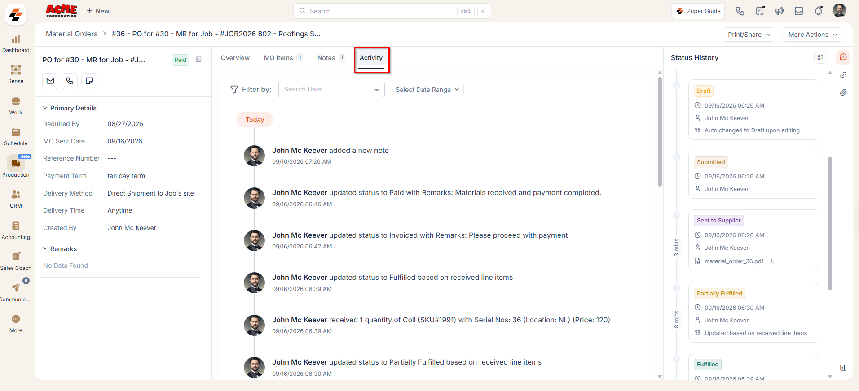Screen dimensions: 859x391
Task: Select the Activity tab
Action: [371, 58]
